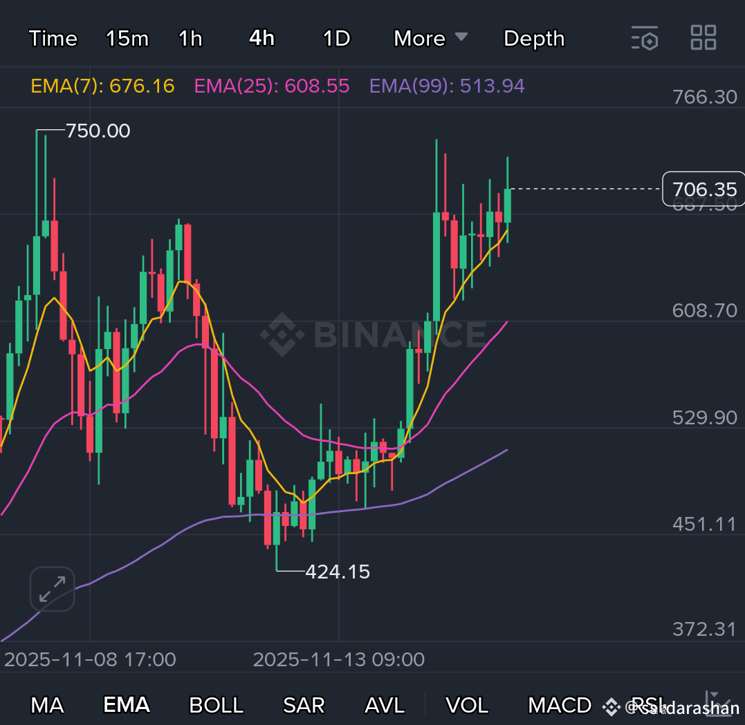Toggle the EMA indicator
The width and height of the screenshot is (745, 725).
127,704
